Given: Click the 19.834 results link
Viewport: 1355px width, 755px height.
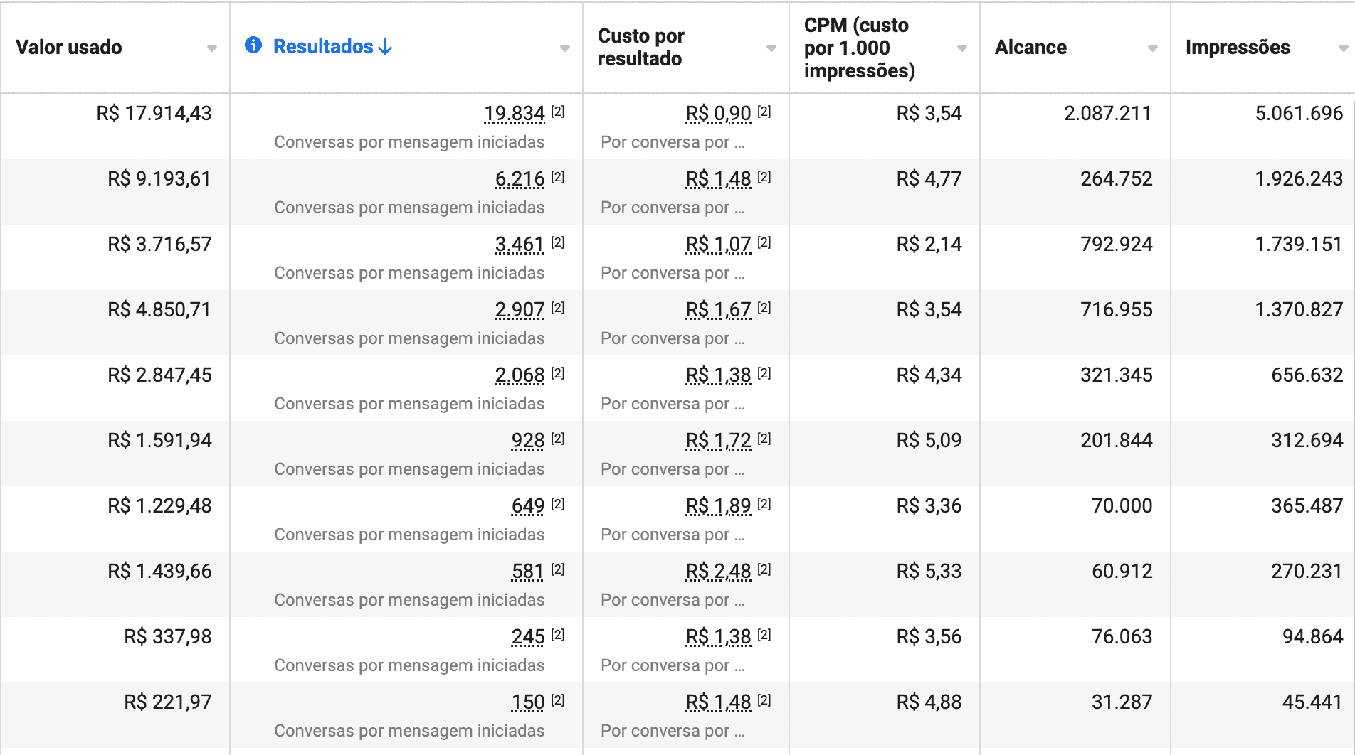Looking at the screenshot, I should [514, 114].
